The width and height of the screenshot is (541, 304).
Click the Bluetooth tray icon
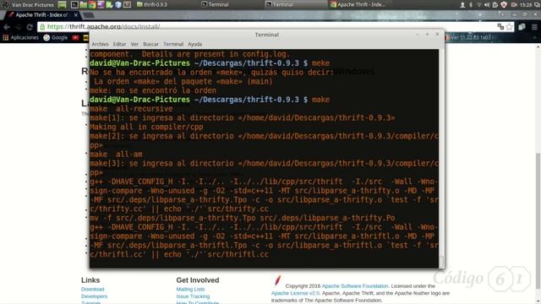click(x=471, y=4)
